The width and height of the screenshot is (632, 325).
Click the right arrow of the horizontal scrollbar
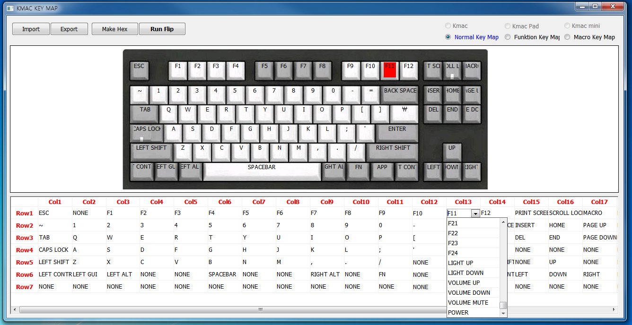tap(614, 310)
